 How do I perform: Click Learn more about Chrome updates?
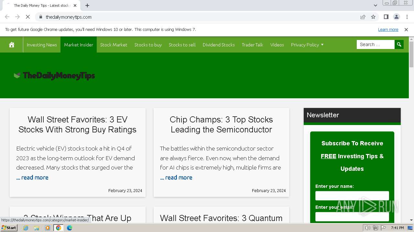click(388, 30)
